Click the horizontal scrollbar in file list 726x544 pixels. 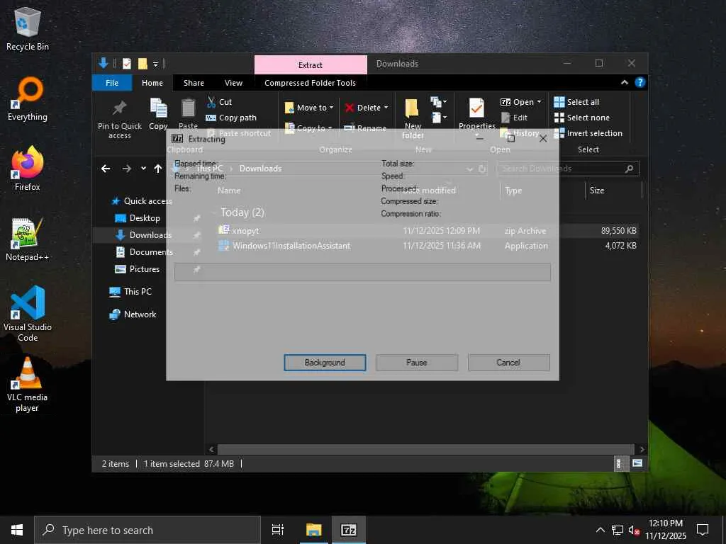click(x=425, y=449)
